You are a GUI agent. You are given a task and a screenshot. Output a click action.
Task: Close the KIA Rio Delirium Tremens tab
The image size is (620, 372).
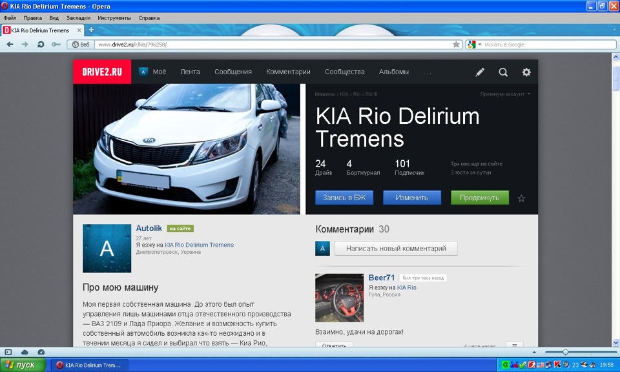79,30
